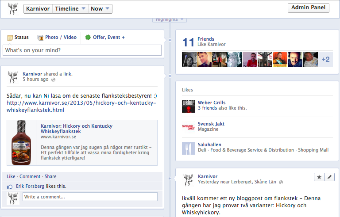This screenshot has width=340, height=217.
Task: Show the +2 more friends
Action: coord(326,59)
